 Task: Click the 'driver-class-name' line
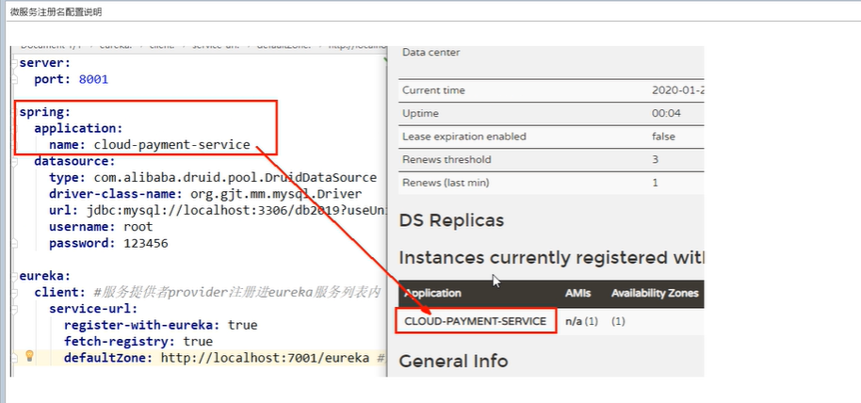(205, 194)
